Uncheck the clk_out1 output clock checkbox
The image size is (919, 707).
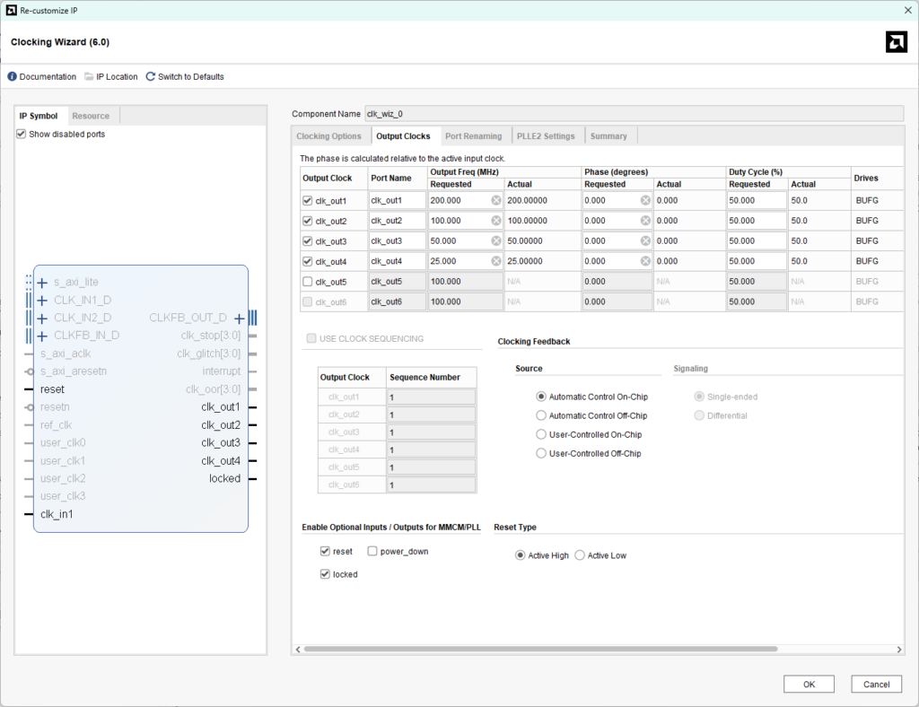coord(307,200)
